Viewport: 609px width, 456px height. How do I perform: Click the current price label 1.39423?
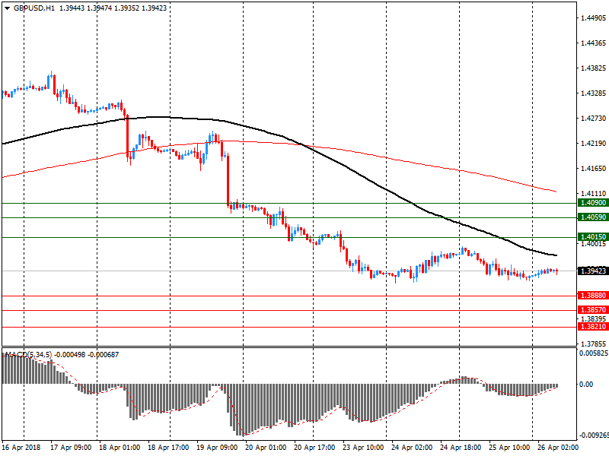point(593,271)
